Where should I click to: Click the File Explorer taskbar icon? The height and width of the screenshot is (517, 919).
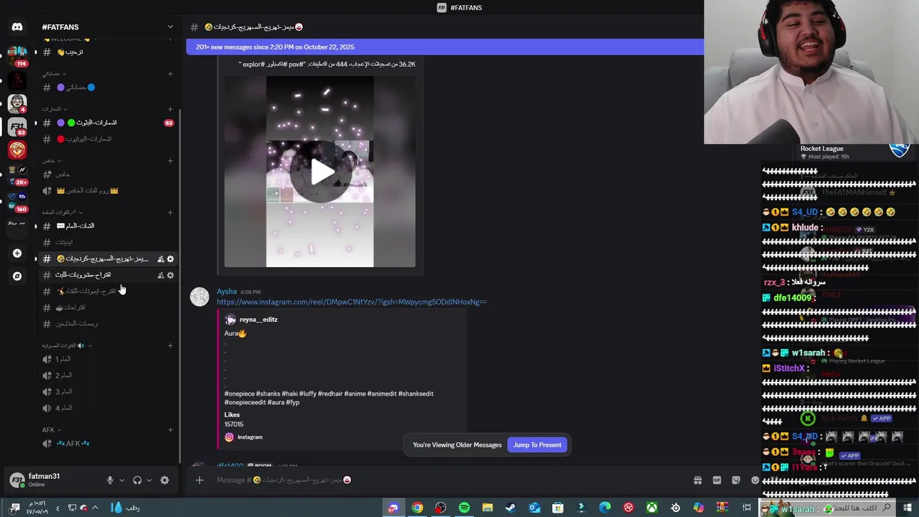coord(488,508)
